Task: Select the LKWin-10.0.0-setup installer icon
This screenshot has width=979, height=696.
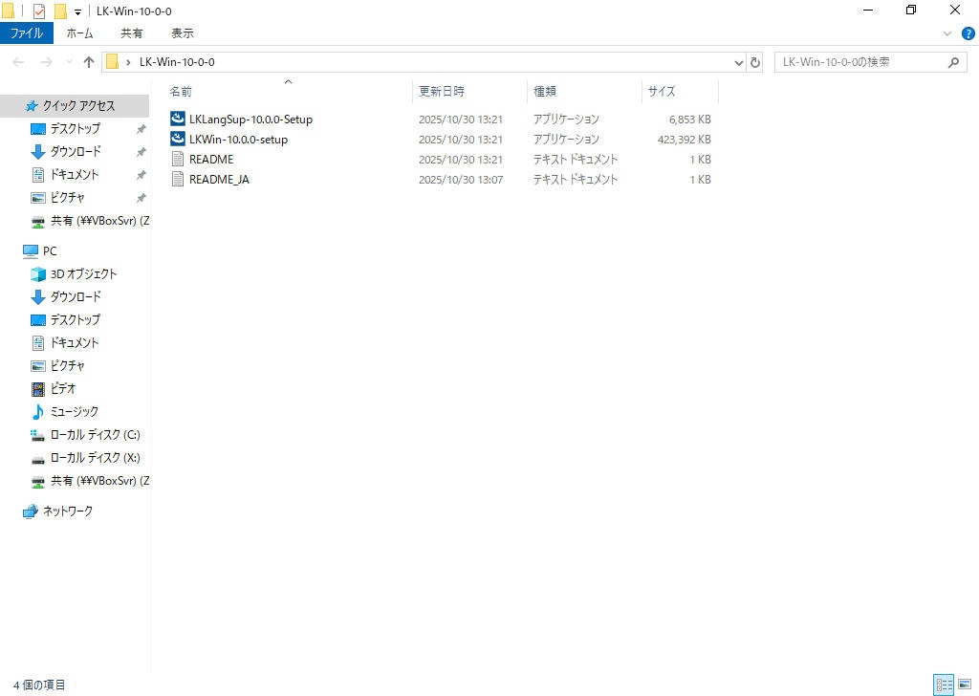Action: pyautogui.click(x=177, y=140)
